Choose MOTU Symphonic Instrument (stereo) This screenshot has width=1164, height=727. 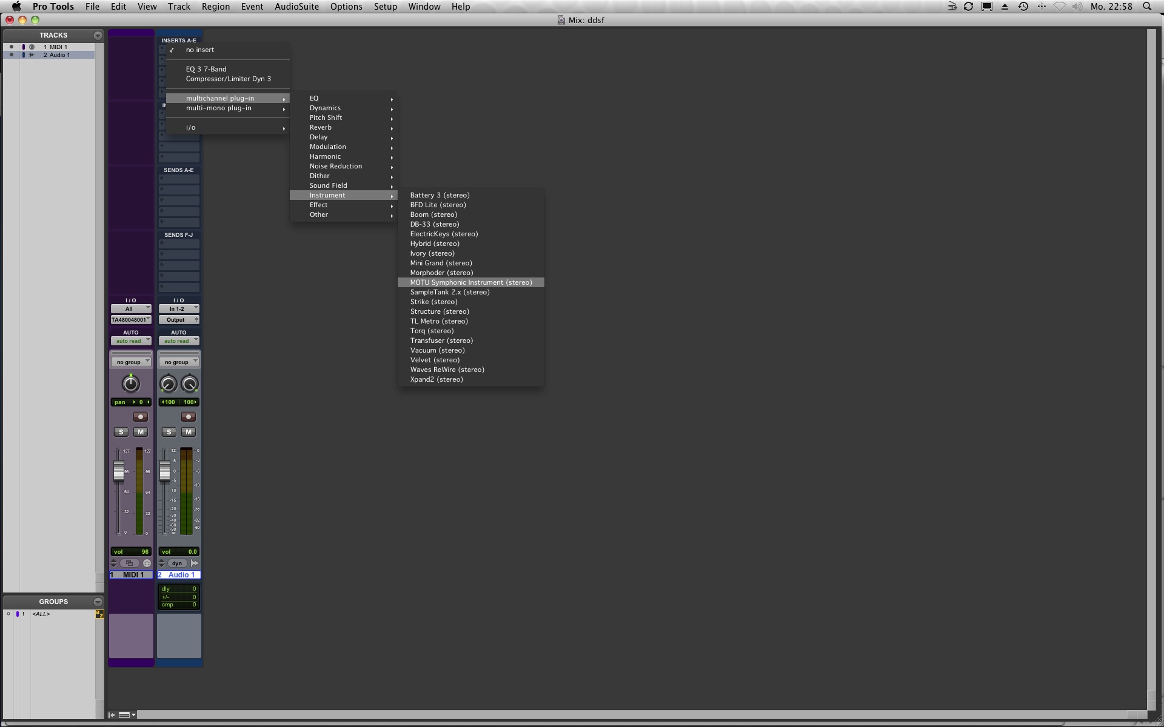[471, 282]
